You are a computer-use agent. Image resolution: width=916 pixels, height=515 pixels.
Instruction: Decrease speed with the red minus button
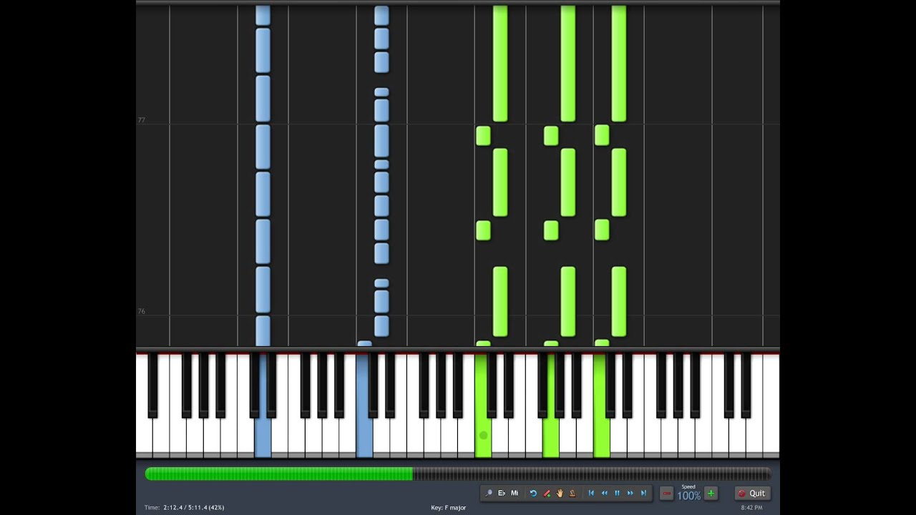point(667,494)
